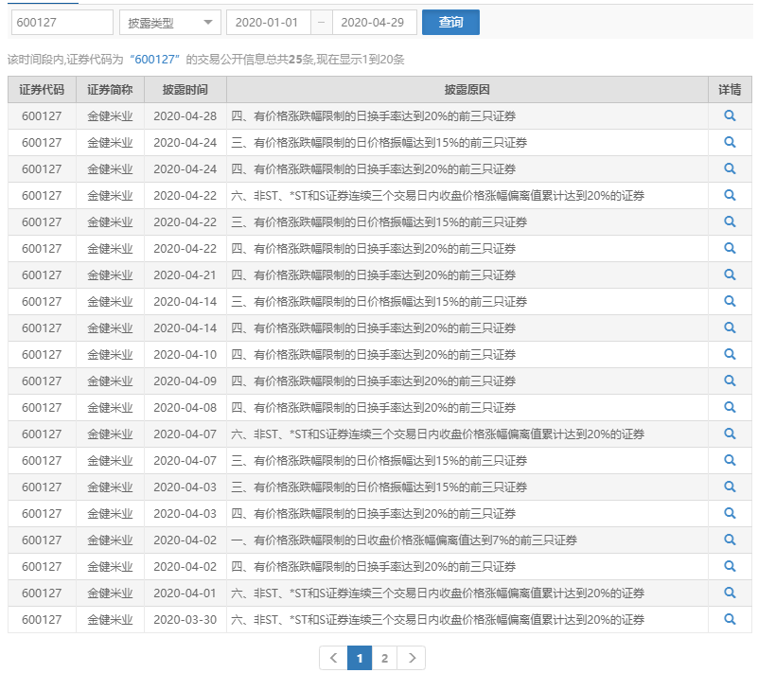Click the 披露时间 column header
The image size is (758, 673).
click(185, 90)
